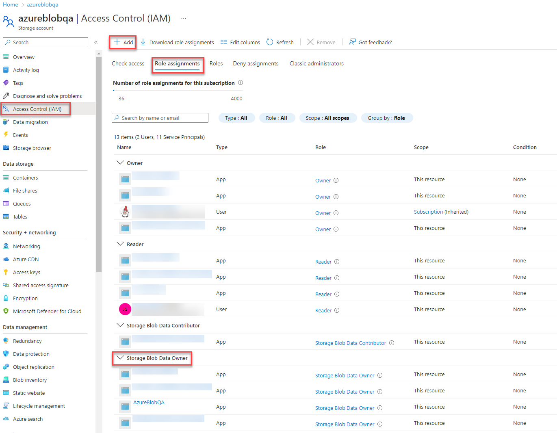Open the more options ellipsis by title
This screenshot has height=433, width=557.
pos(184,18)
